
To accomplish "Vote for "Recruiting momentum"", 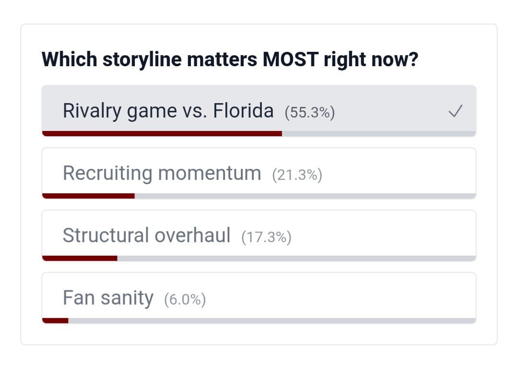I will (162, 173).
